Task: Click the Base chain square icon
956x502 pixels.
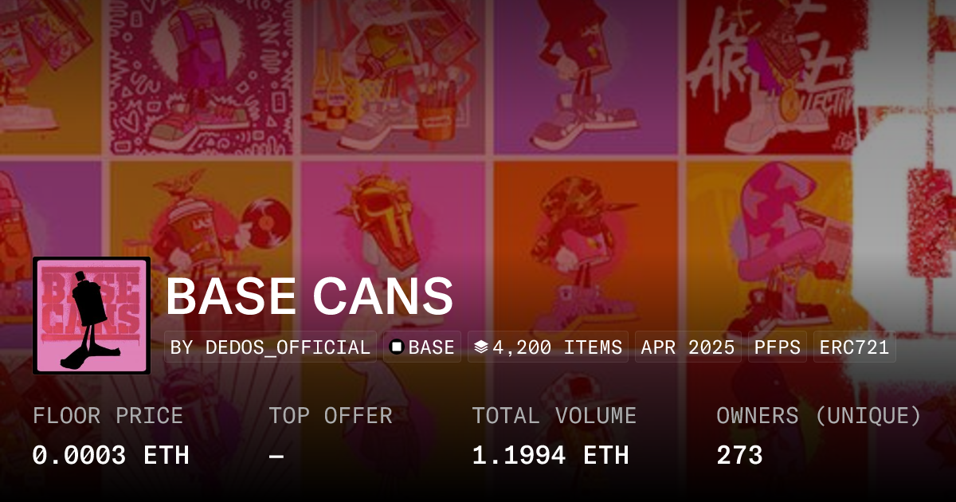Action: pyautogui.click(x=397, y=347)
